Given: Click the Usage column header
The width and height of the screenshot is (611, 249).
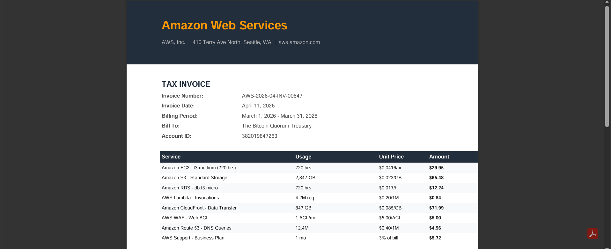Looking at the screenshot, I should coord(303,157).
